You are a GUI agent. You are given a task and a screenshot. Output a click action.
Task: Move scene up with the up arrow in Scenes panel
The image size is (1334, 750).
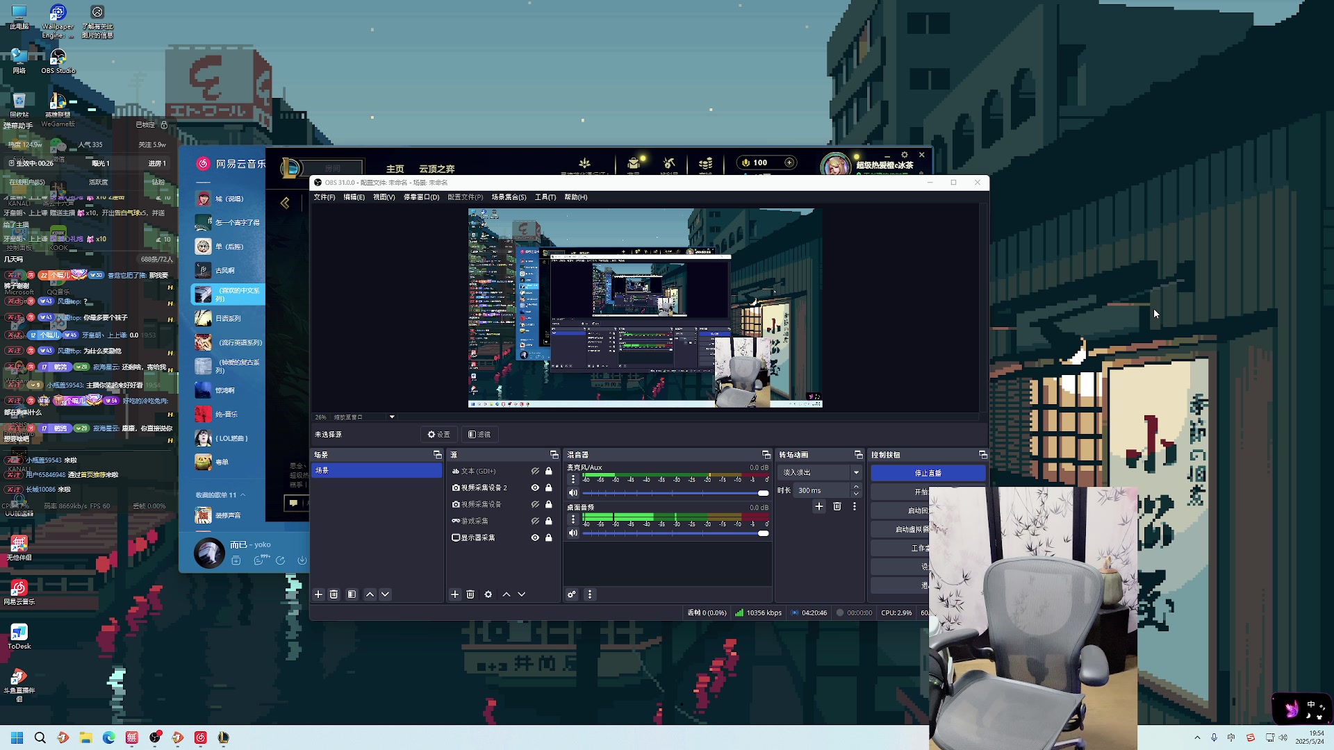pyautogui.click(x=370, y=594)
